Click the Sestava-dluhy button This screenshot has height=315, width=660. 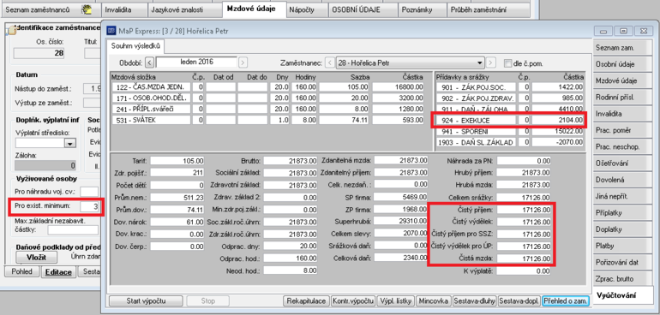click(x=475, y=301)
